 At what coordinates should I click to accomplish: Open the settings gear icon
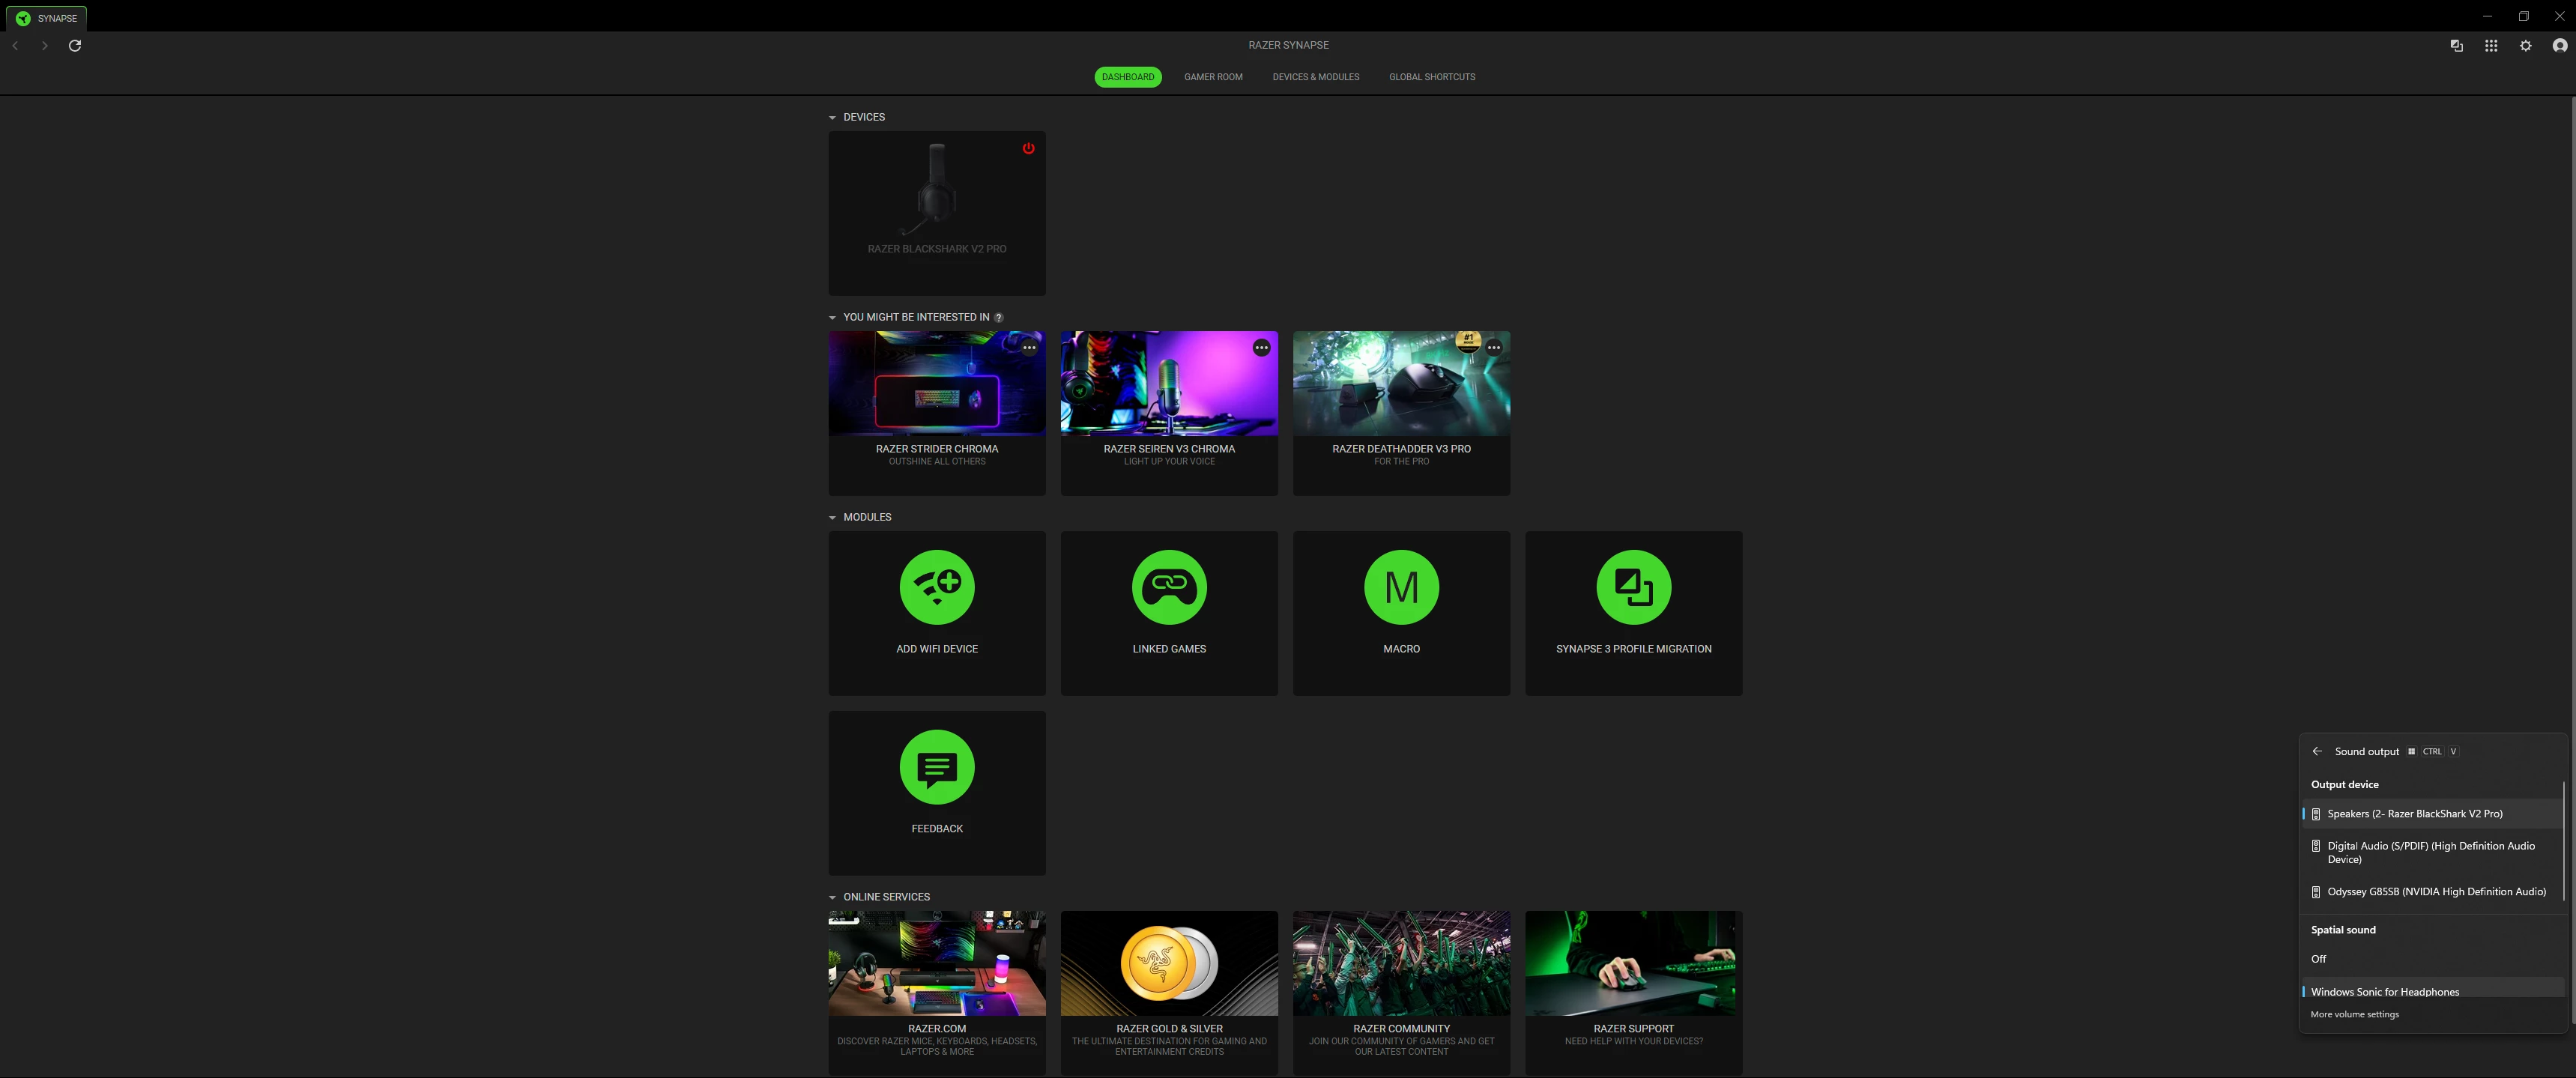pyautogui.click(x=2524, y=46)
